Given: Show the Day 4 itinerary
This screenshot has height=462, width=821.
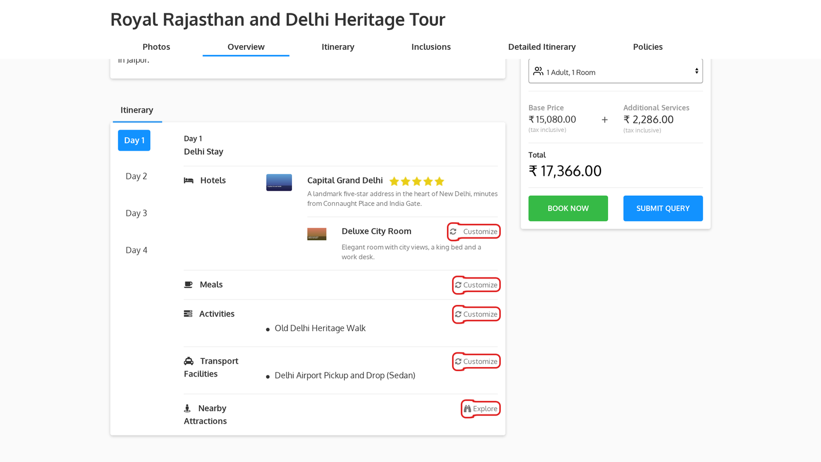Looking at the screenshot, I should (136, 250).
